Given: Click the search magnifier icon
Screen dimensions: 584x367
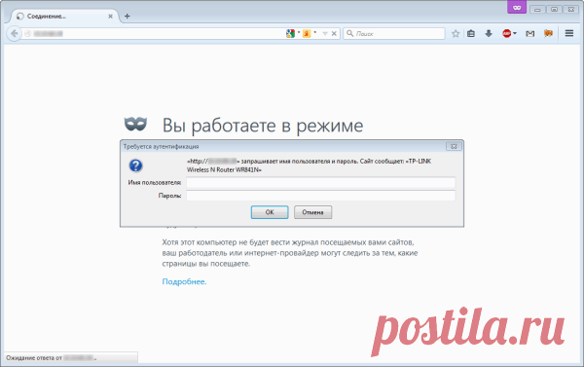Looking at the screenshot, I should point(349,33).
